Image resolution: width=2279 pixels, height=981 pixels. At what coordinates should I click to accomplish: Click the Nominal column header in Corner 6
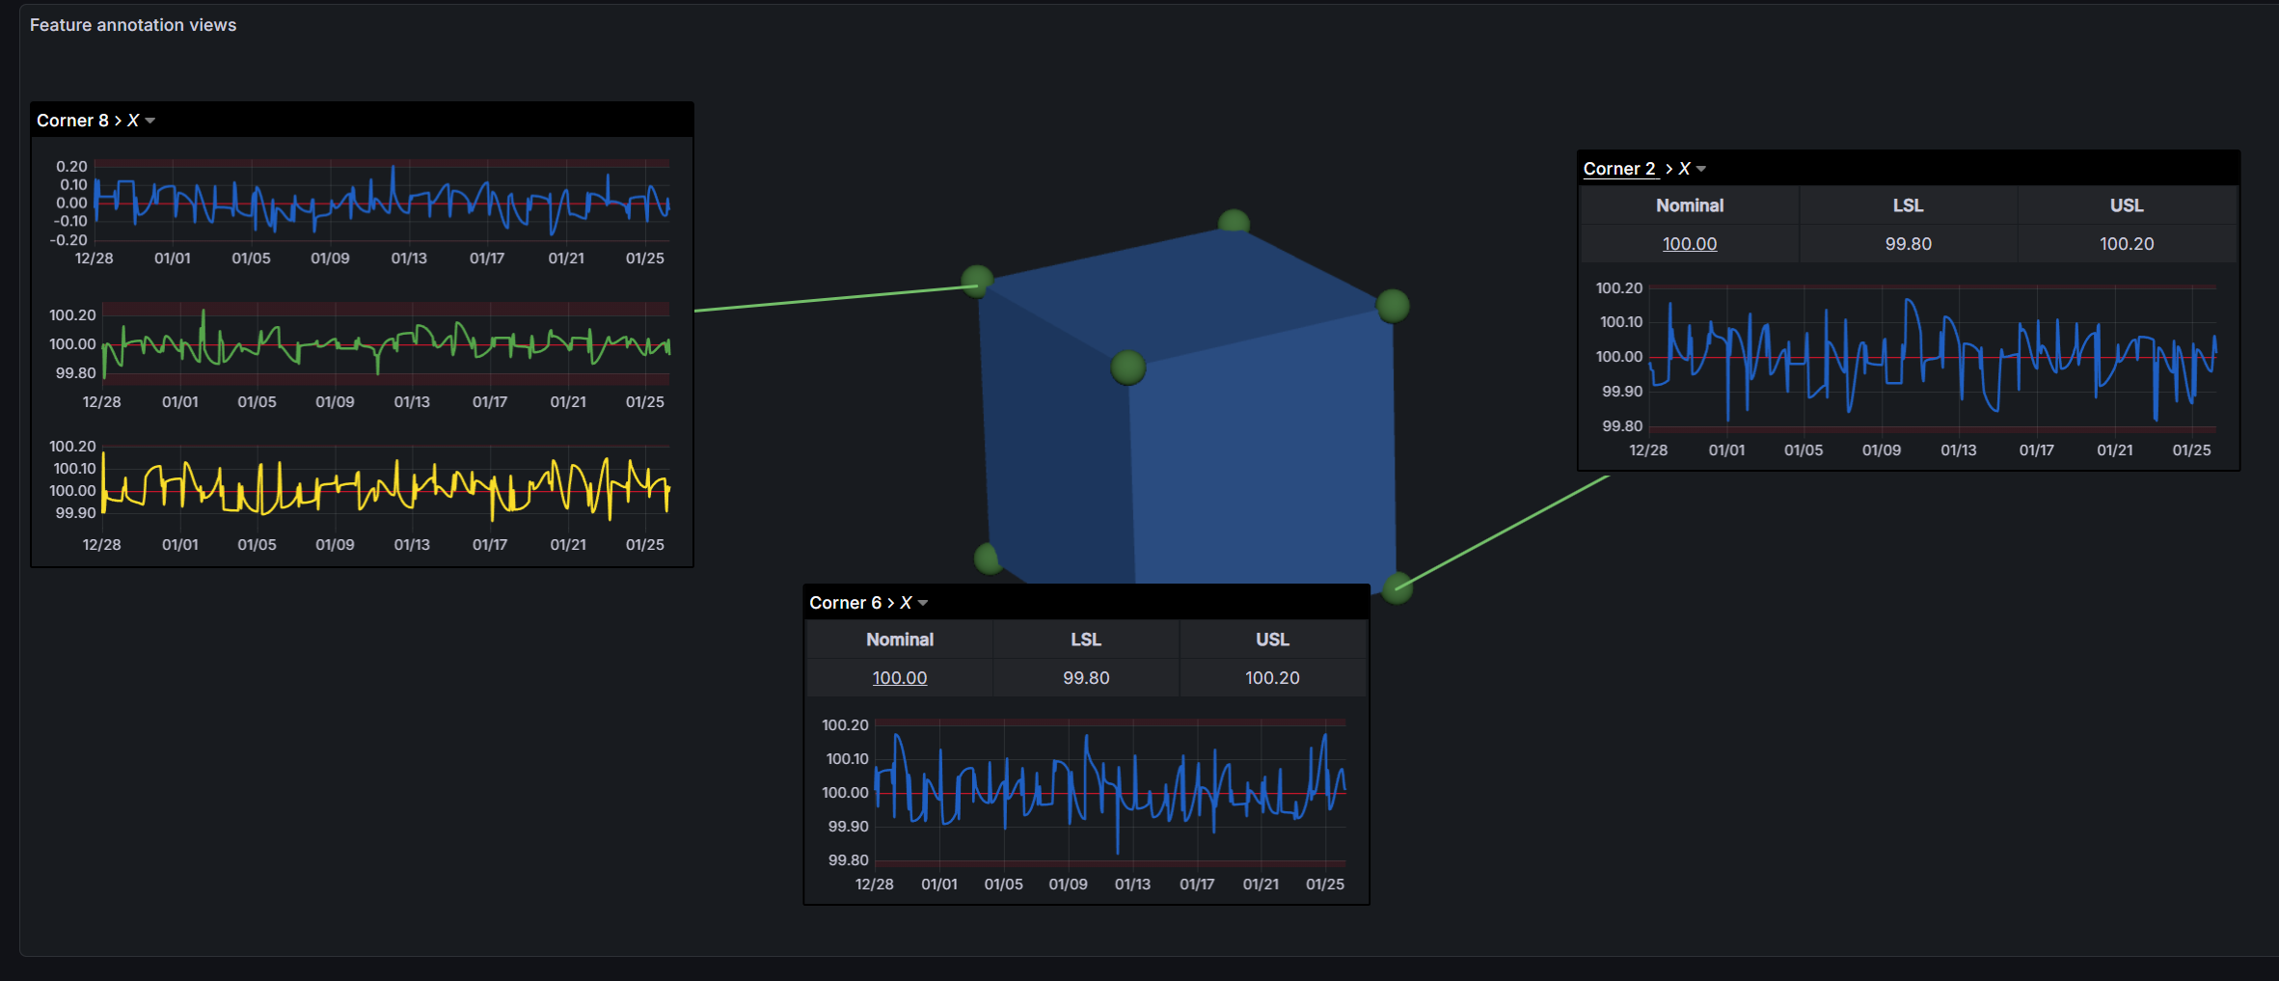(x=899, y=640)
